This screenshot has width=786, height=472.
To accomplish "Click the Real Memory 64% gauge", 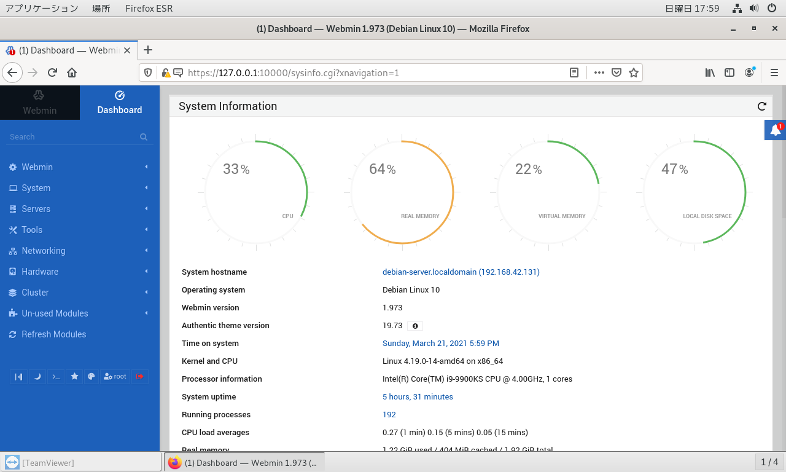I will point(402,192).
